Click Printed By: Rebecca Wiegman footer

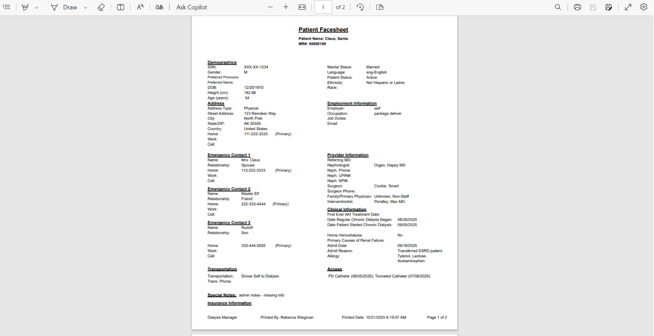pyautogui.click(x=287, y=317)
